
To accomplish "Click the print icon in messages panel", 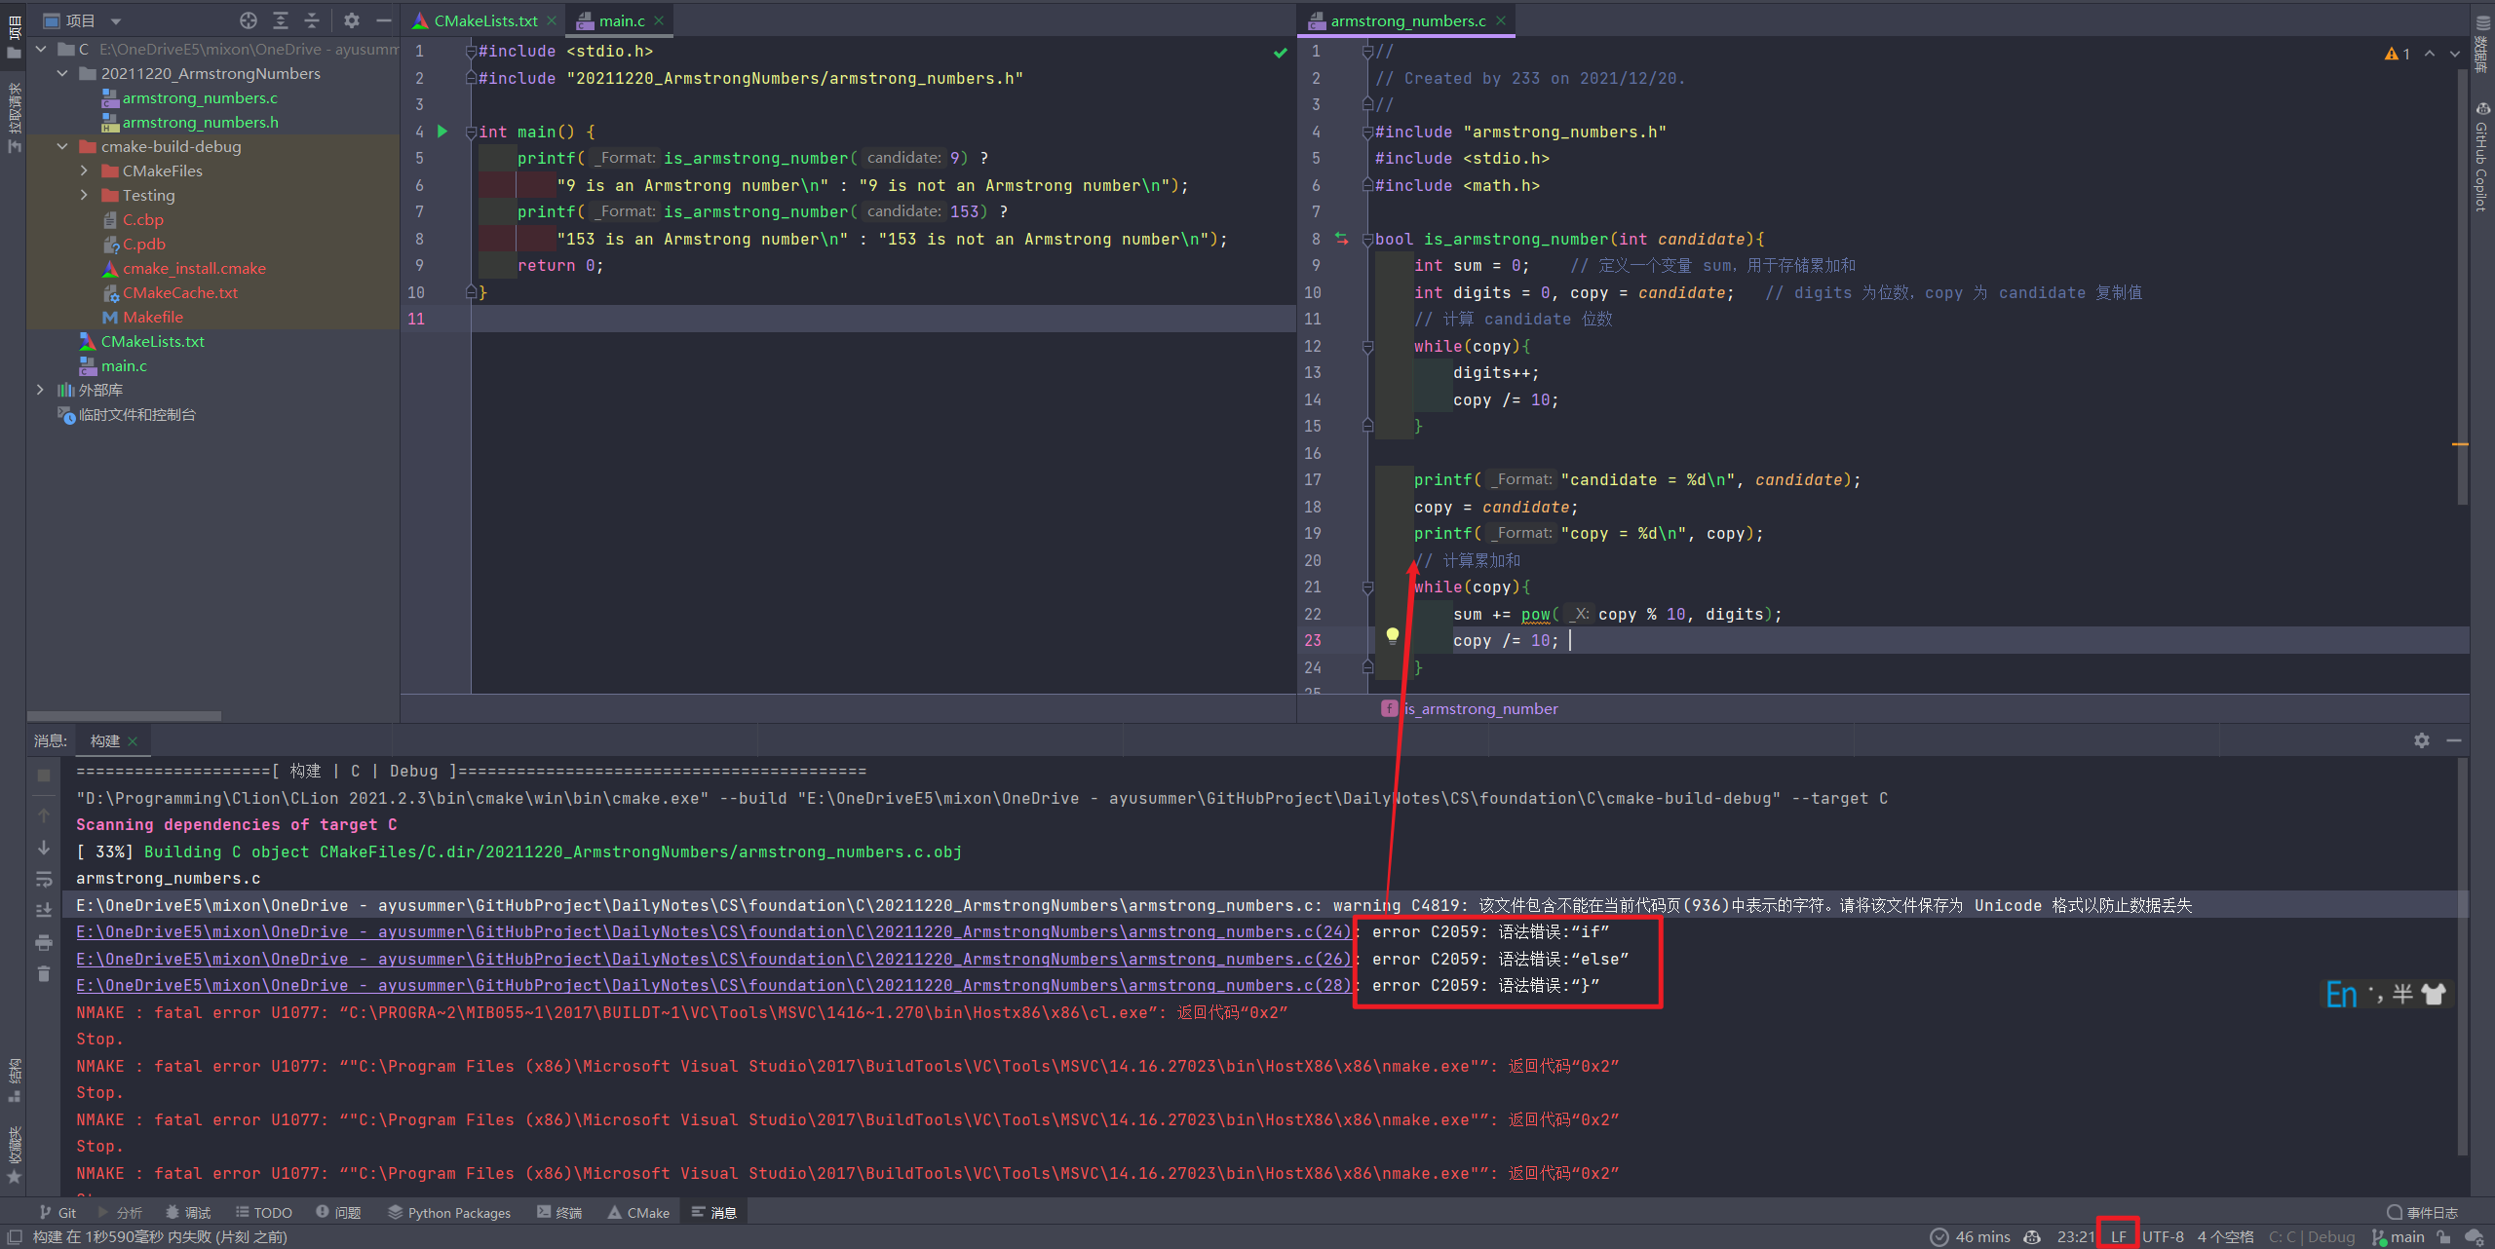I will 44,942.
